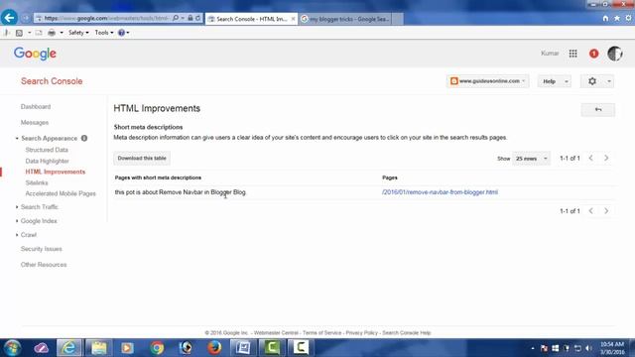Switch to the my blogger tricks Google Search tab
Viewport: 635px width, 357px height.
tap(345, 19)
